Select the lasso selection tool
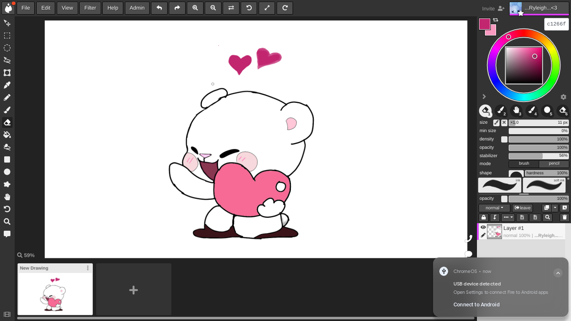This screenshot has width=571, height=321. [x=7, y=60]
